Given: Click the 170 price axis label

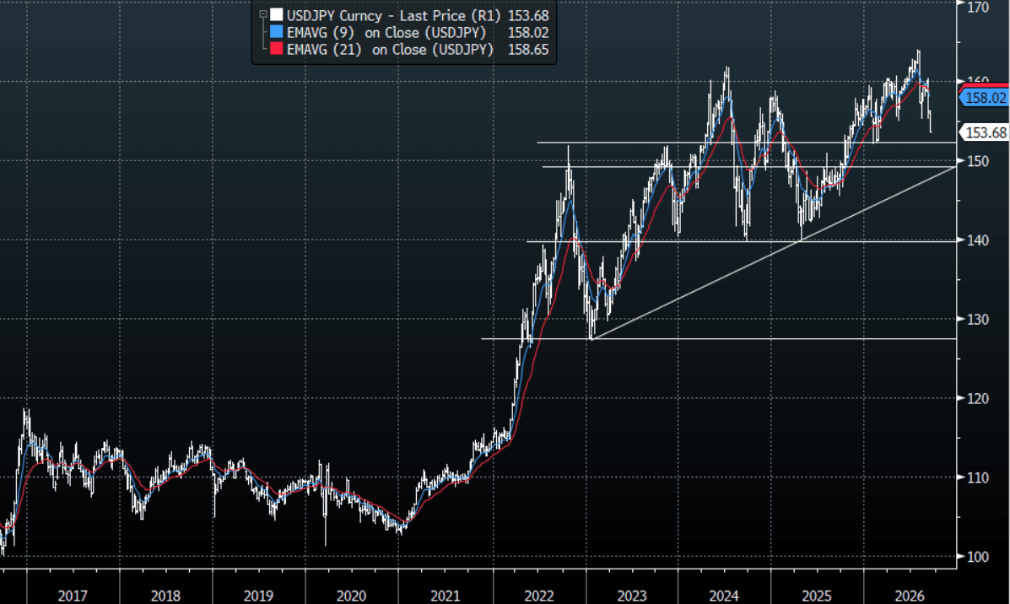Looking at the screenshot, I should [978, 7].
